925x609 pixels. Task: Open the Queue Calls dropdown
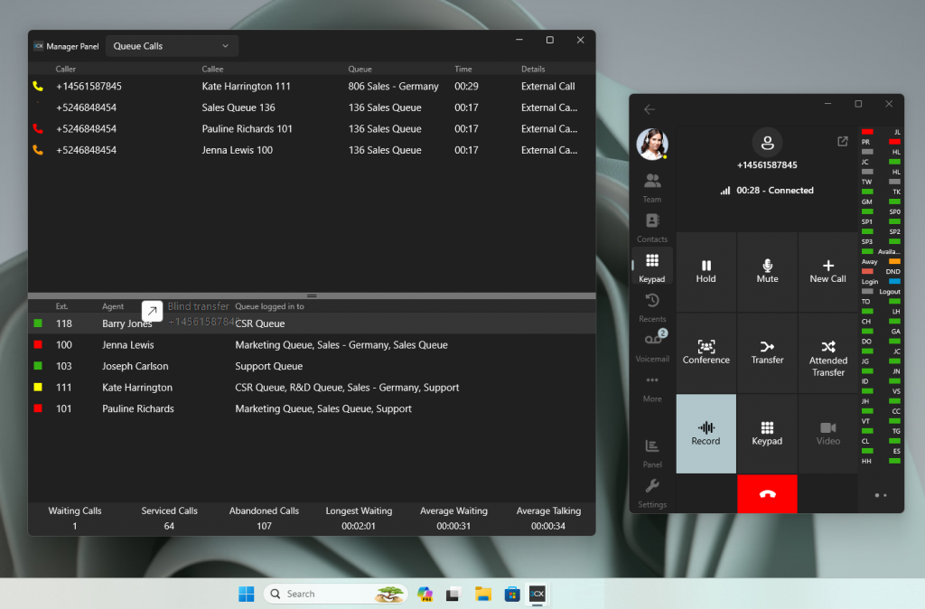click(172, 46)
